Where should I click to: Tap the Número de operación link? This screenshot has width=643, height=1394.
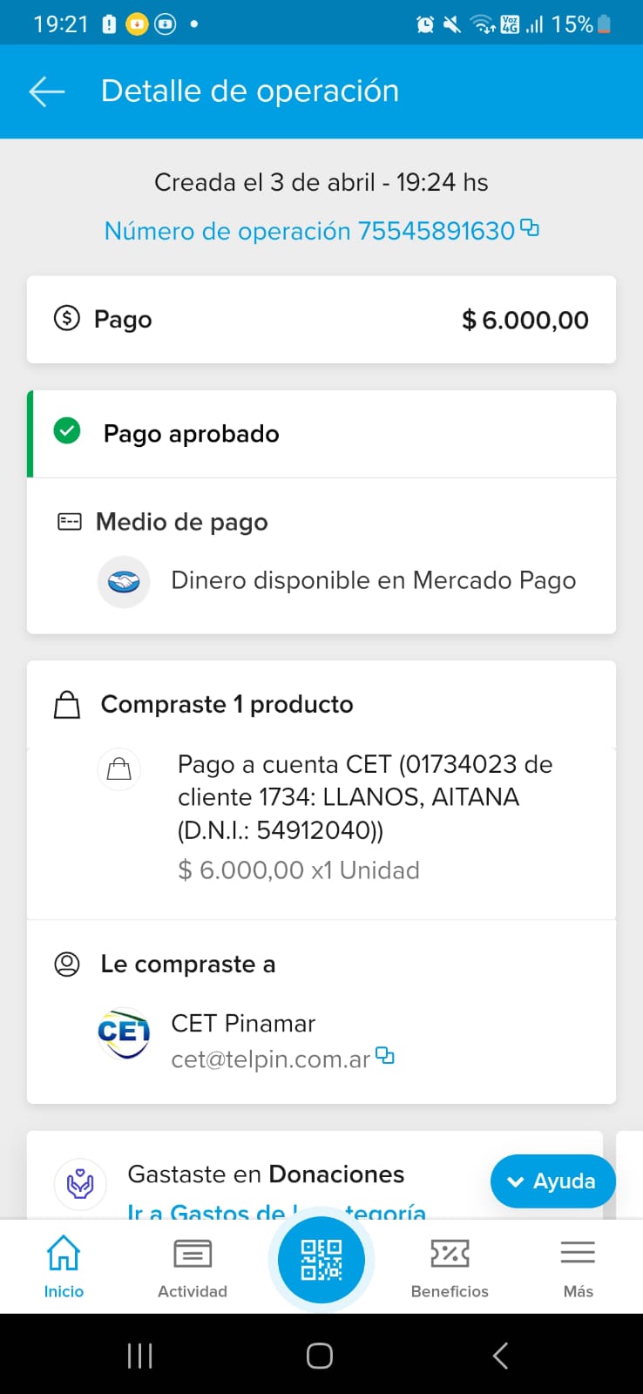309,231
